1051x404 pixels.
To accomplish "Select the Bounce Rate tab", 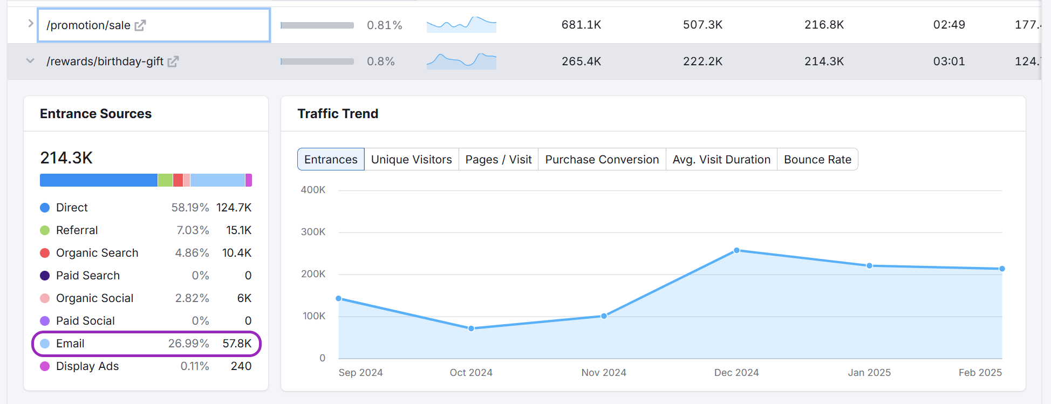I will (x=817, y=160).
